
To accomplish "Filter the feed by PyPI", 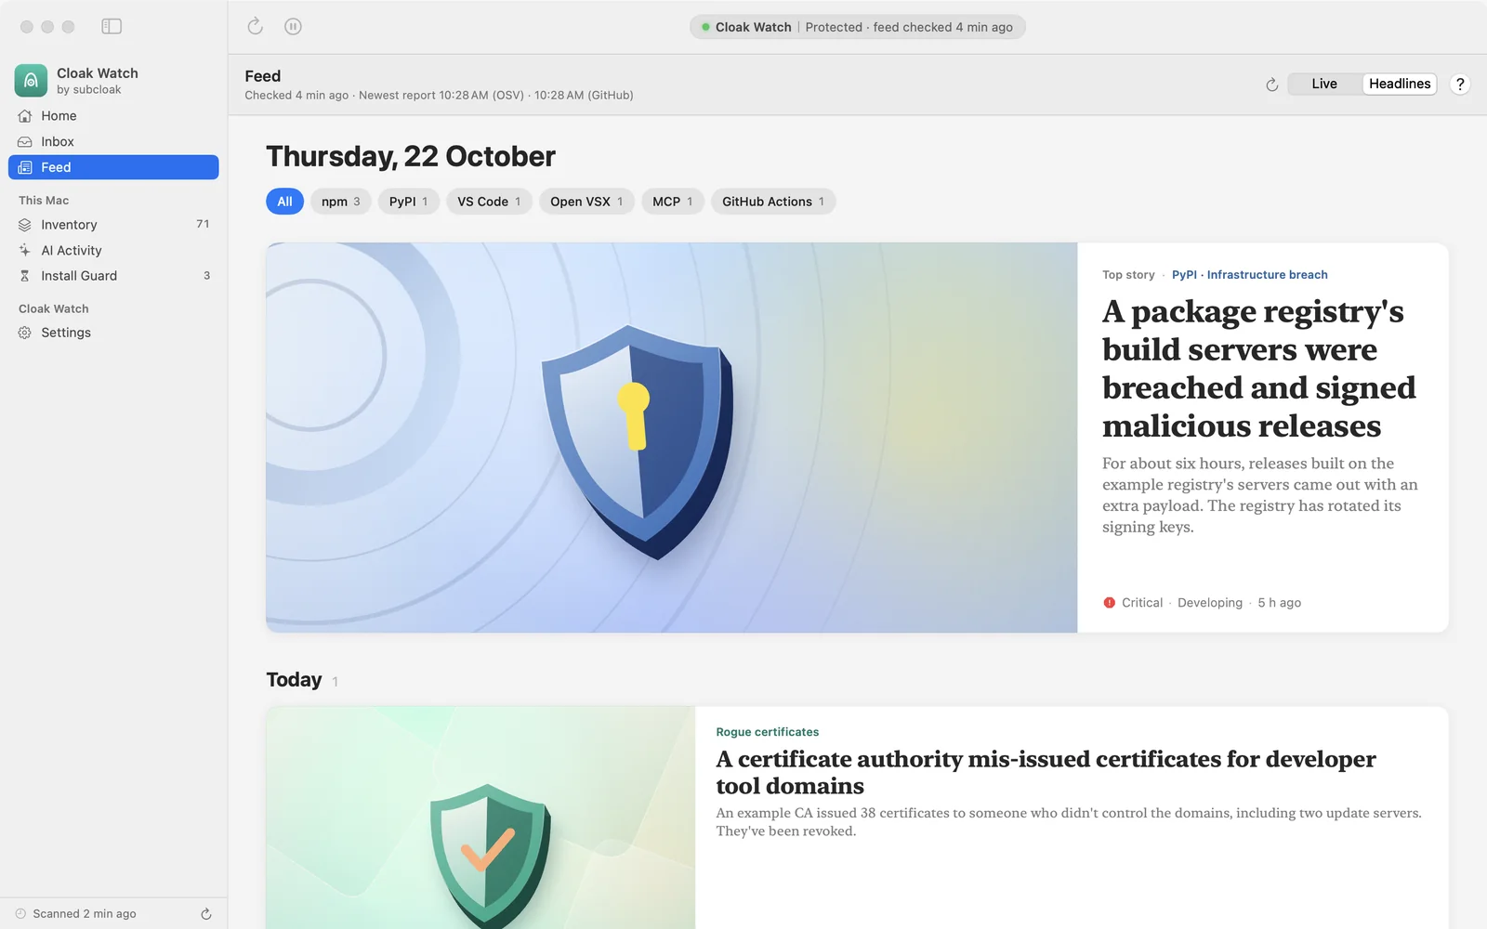I will 408,202.
